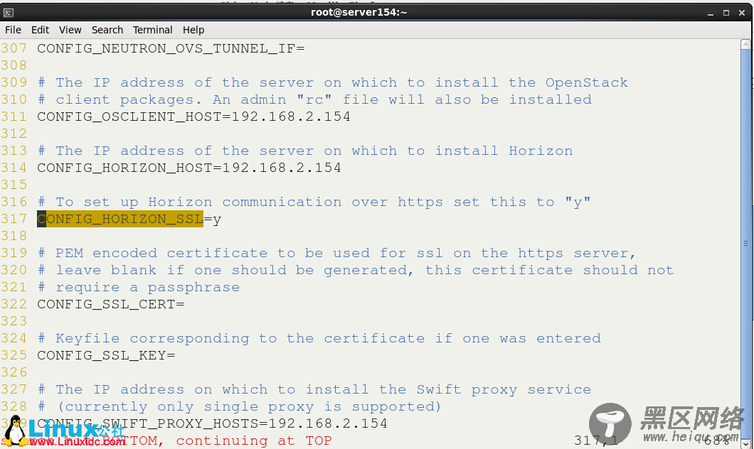Click line number 308

point(14,65)
